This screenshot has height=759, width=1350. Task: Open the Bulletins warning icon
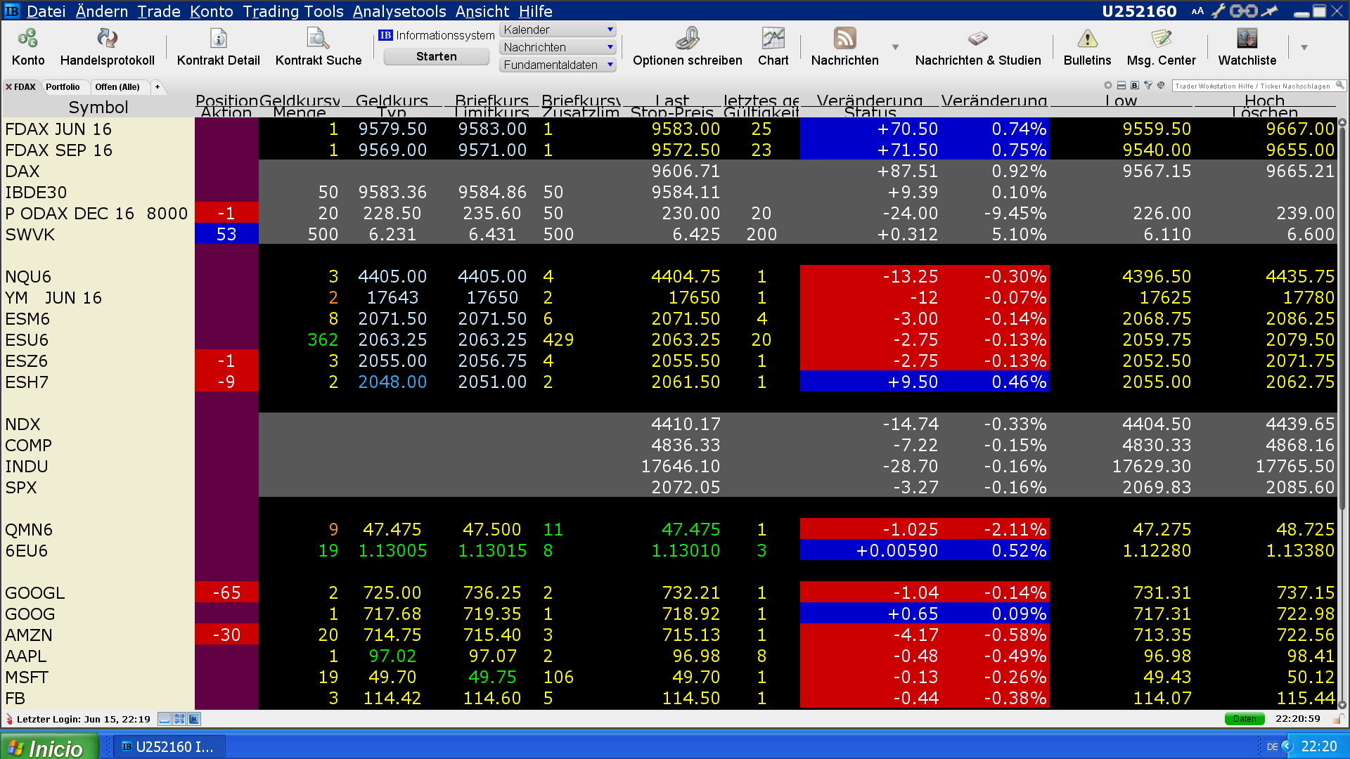coord(1087,39)
